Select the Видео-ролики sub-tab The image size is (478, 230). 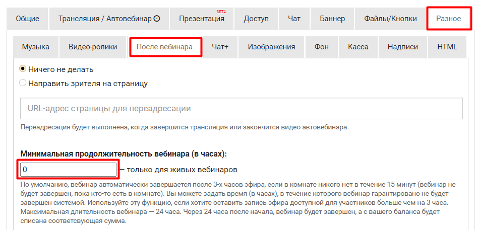point(93,47)
